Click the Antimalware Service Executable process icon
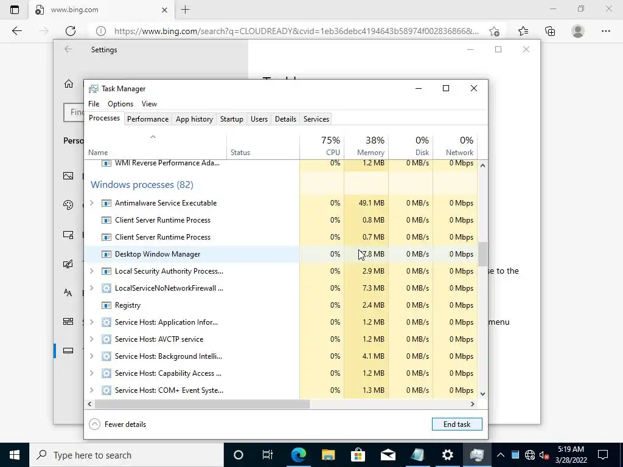This screenshot has height=467, width=623. pyautogui.click(x=106, y=203)
